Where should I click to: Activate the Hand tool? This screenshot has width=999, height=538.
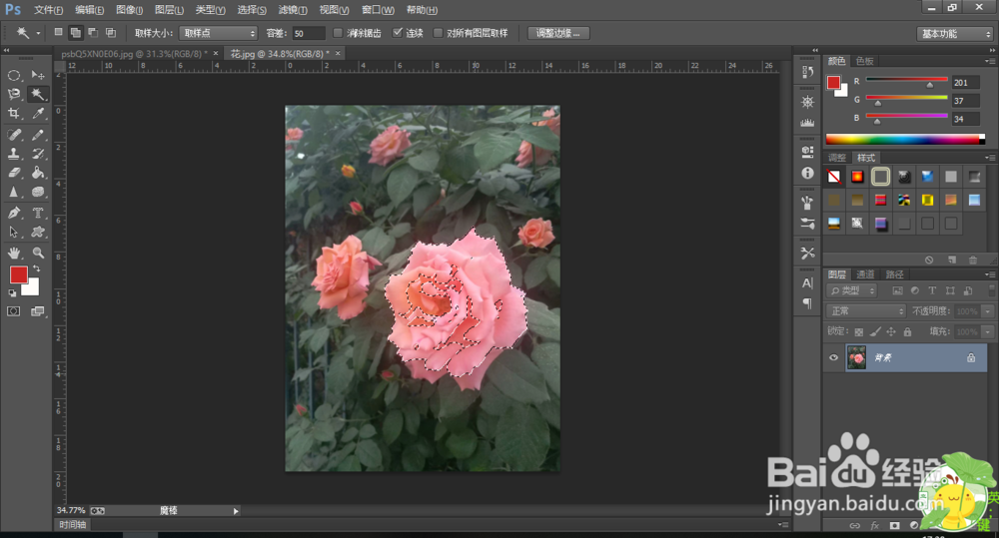coord(13,253)
